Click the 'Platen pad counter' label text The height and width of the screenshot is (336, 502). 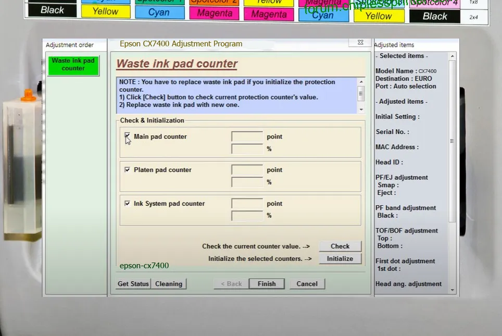pos(162,170)
